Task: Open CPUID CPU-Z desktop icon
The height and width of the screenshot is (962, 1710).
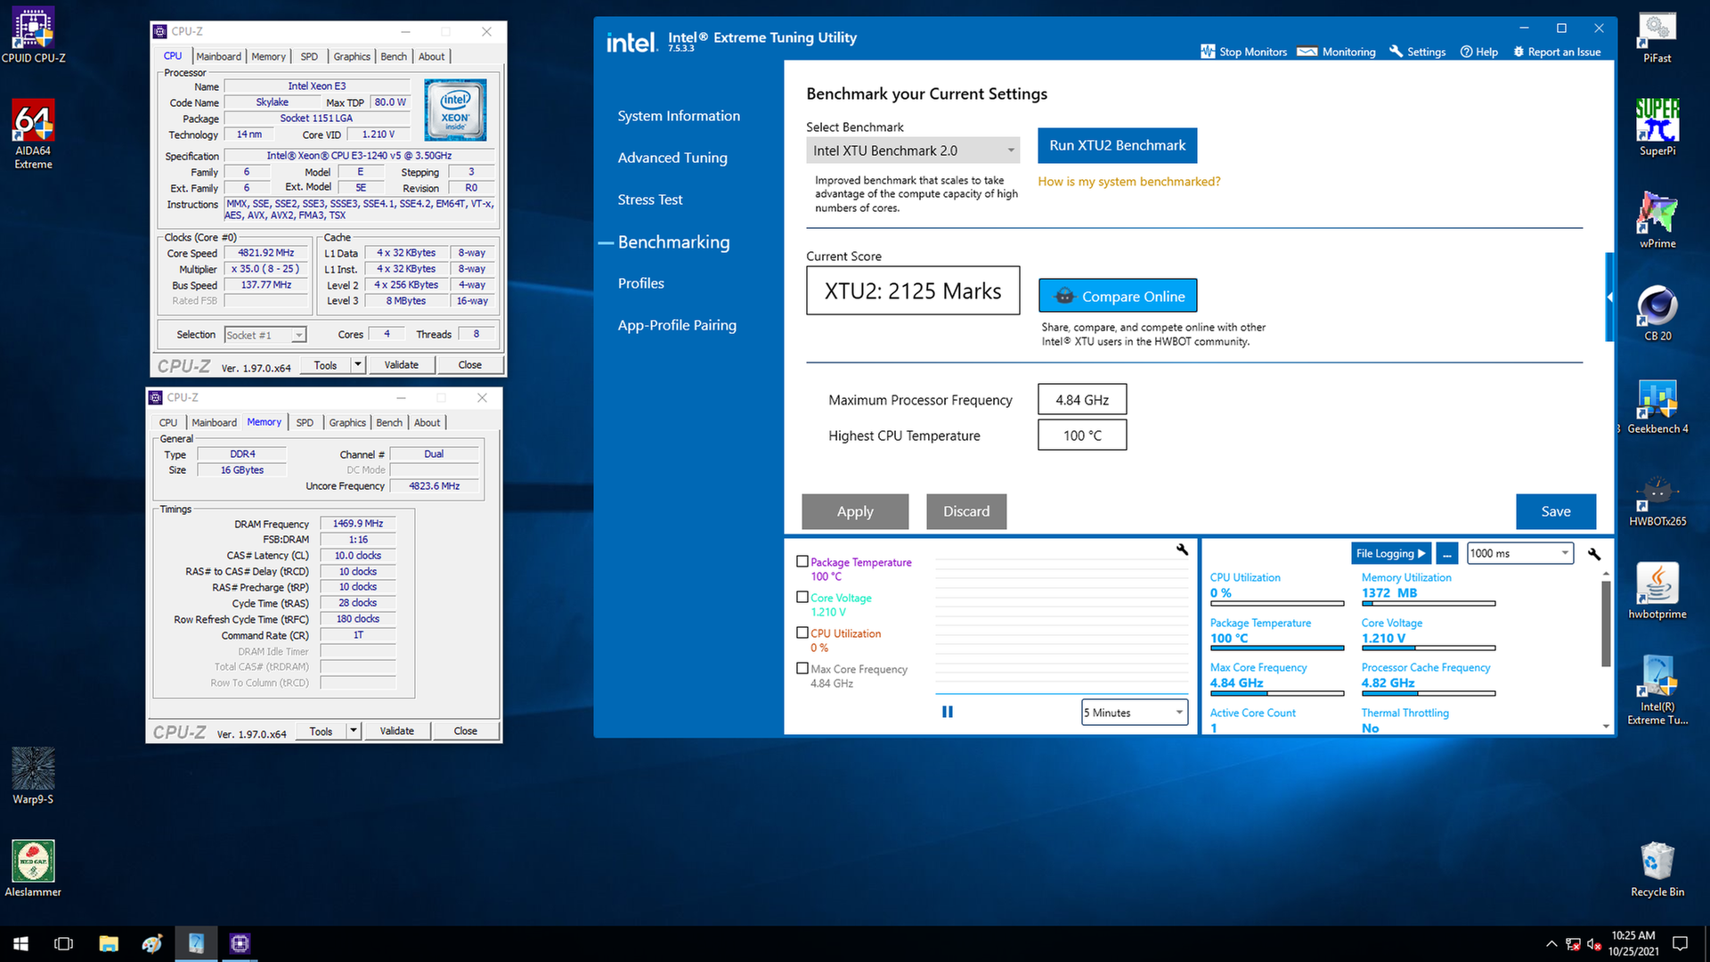Action: click(x=33, y=36)
